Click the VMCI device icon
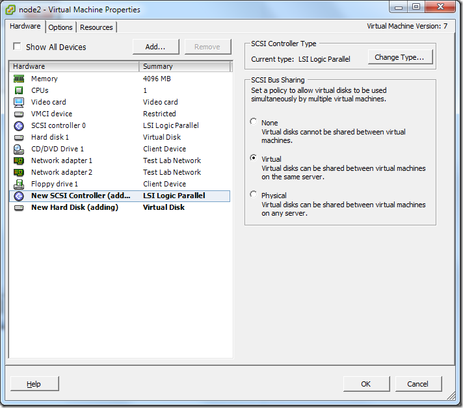 pyautogui.click(x=19, y=114)
